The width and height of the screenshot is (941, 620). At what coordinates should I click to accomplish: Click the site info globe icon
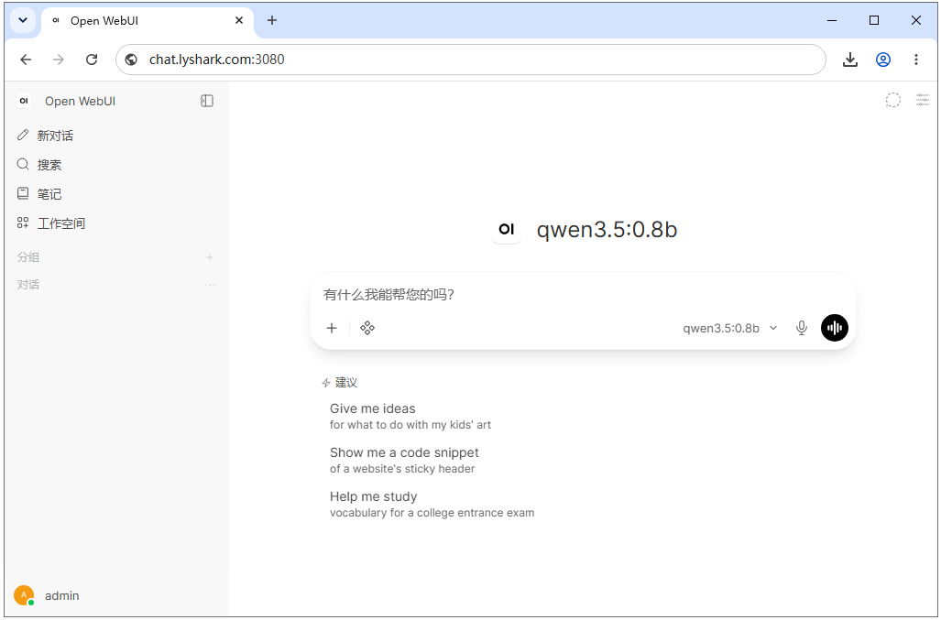point(131,60)
